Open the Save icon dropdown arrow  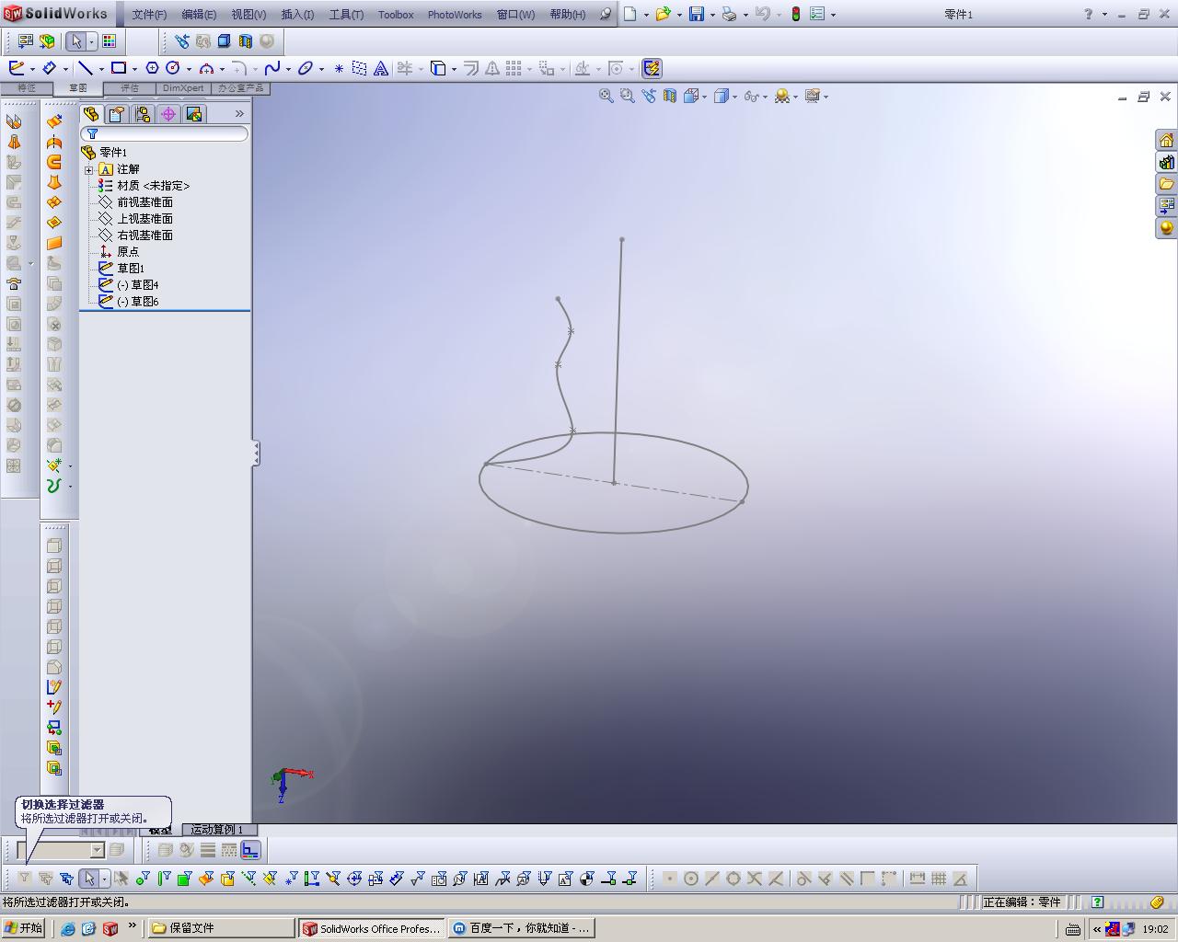pyautogui.click(x=712, y=15)
